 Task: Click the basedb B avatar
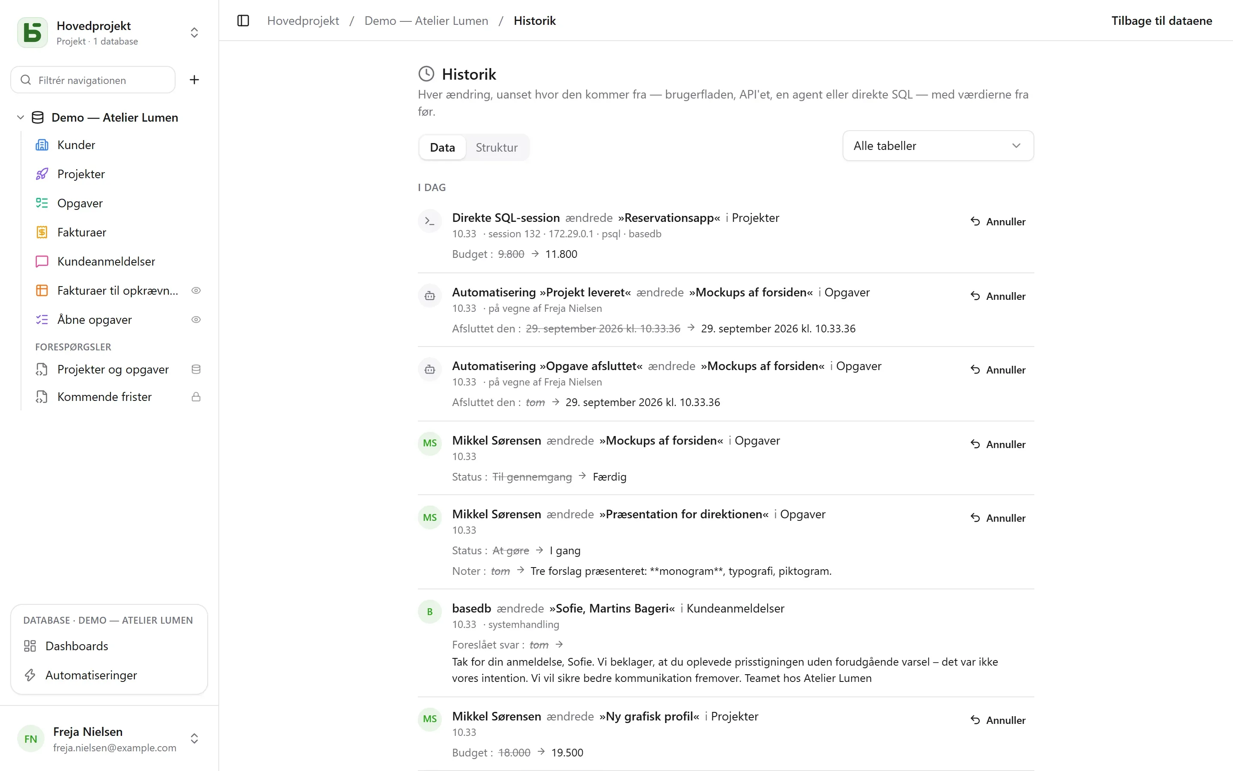tap(429, 612)
